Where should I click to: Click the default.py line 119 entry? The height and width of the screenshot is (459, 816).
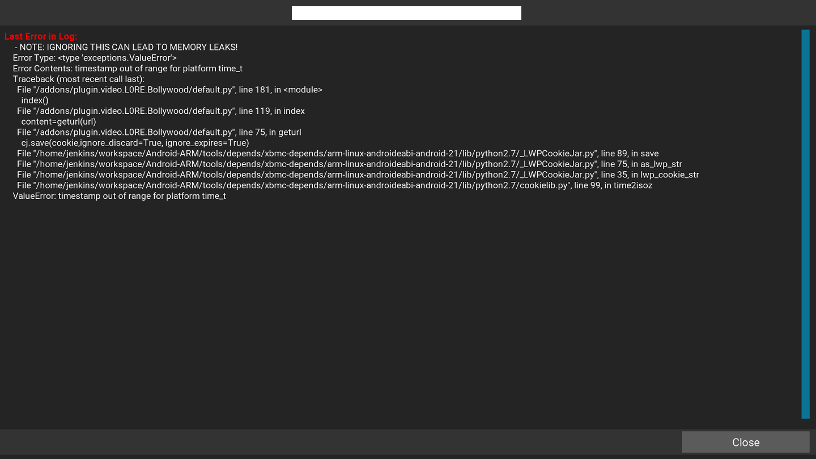pos(161,111)
